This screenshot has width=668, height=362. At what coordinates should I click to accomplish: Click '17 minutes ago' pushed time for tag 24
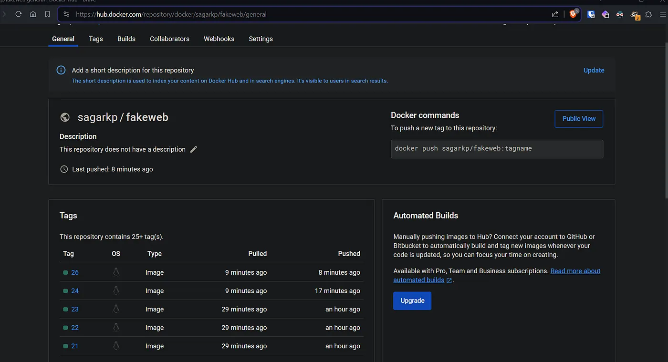[337, 291]
